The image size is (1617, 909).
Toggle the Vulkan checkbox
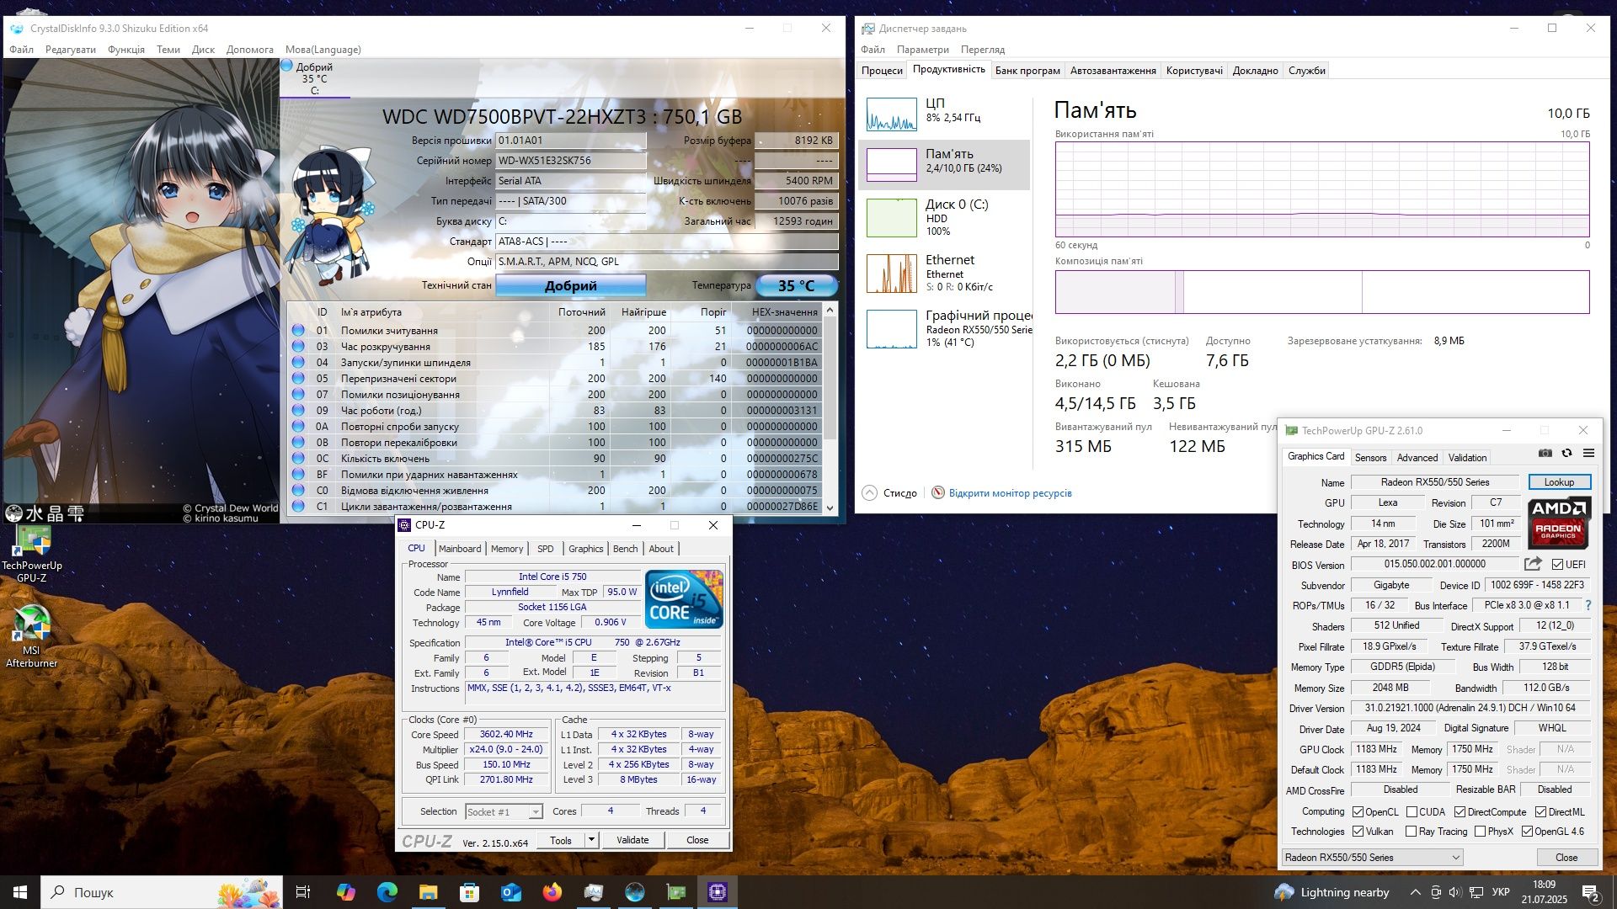click(1358, 831)
